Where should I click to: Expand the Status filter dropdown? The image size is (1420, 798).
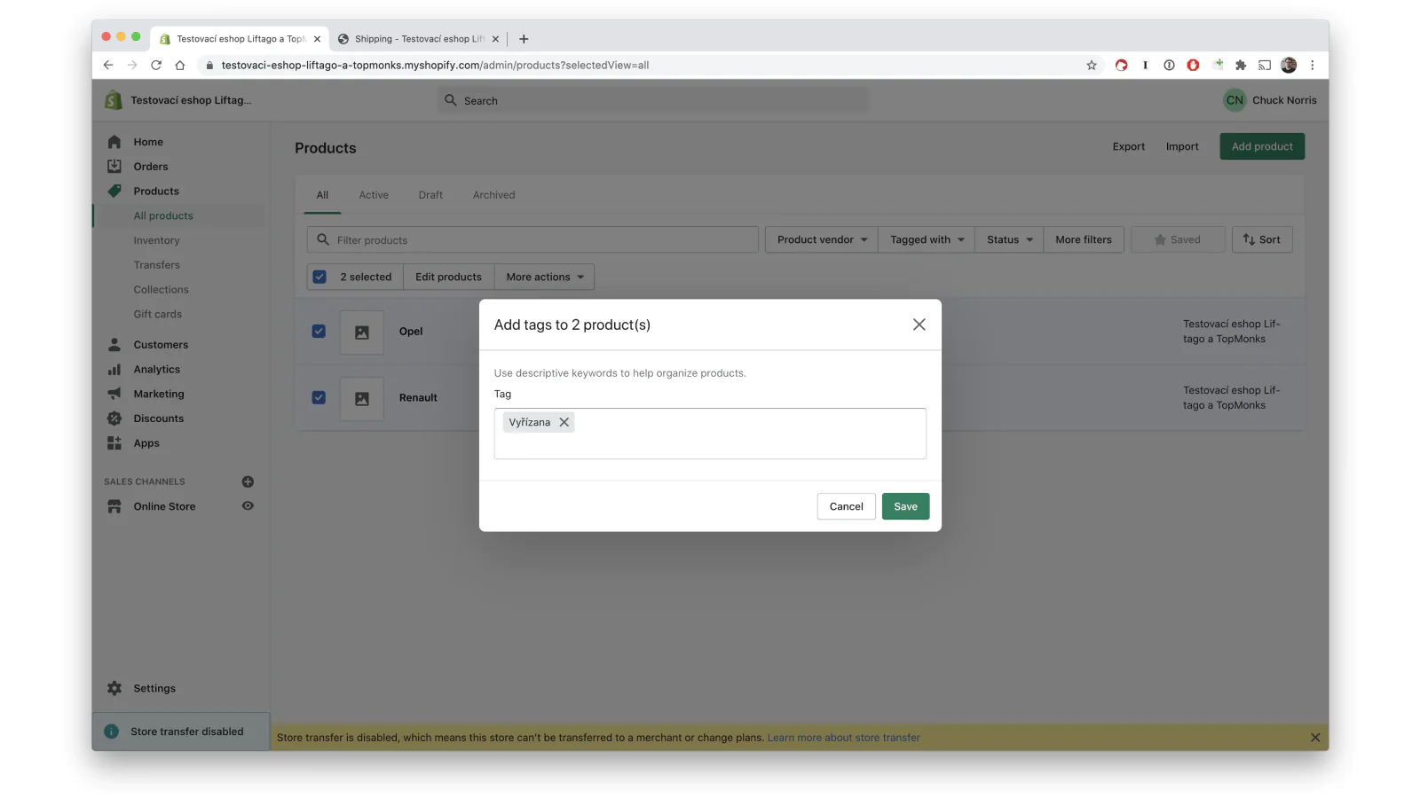tap(1009, 239)
